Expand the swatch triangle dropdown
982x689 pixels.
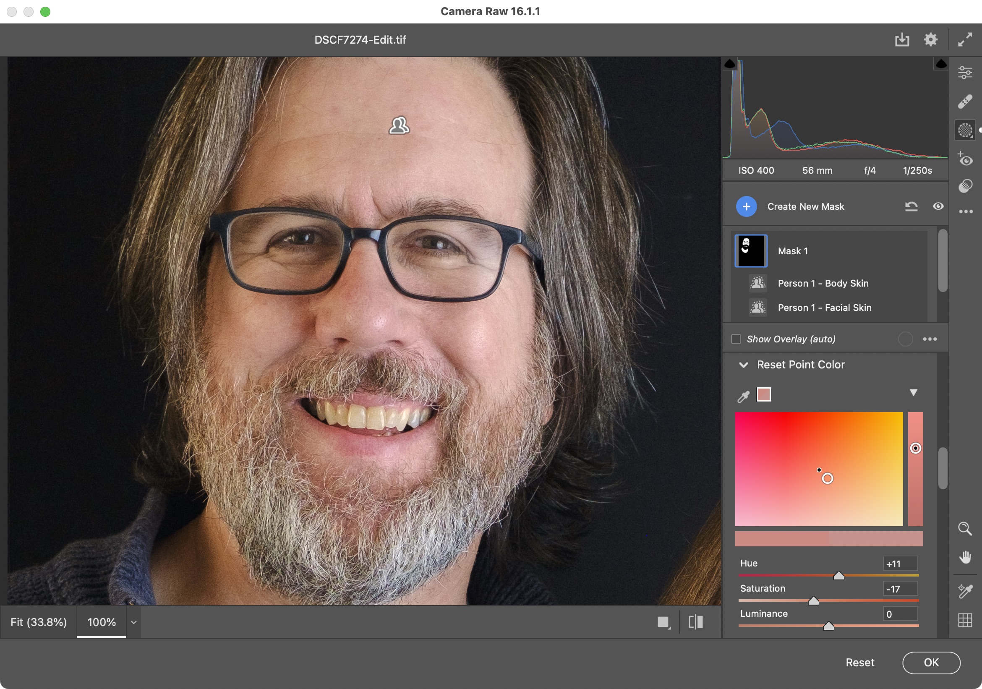[913, 393]
